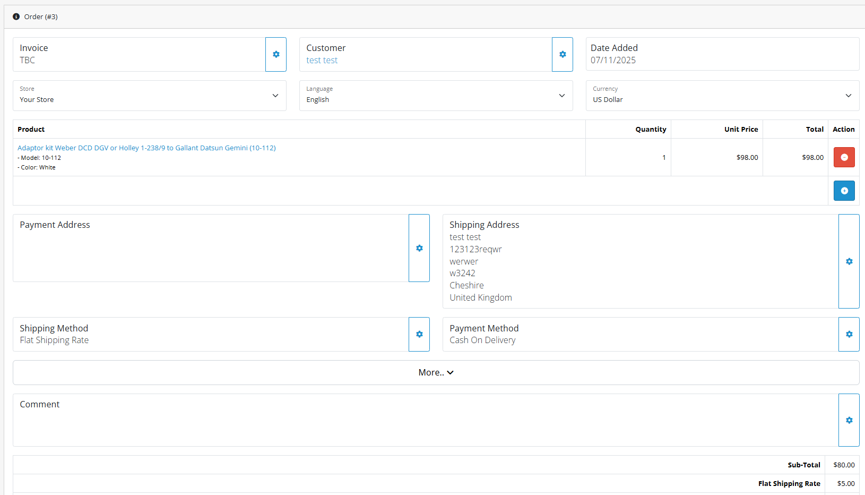The width and height of the screenshot is (865, 495).
Task: Open the Currency dropdown
Action: pyautogui.click(x=723, y=96)
